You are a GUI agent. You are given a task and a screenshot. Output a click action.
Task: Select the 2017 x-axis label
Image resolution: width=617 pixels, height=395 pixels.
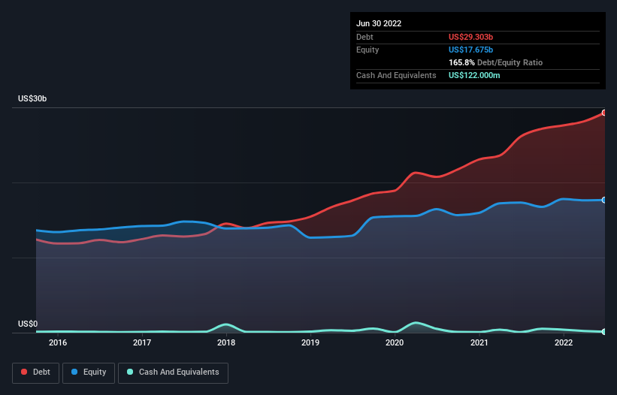(142, 342)
